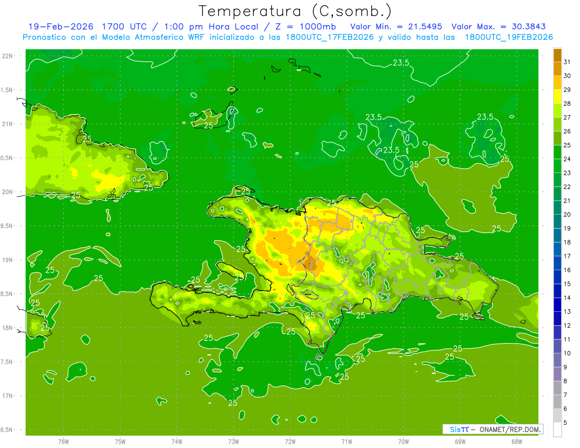The height and width of the screenshot is (448, 580).
Task: Click legend purple band between 9 and 10
Action: coord(557,360)
